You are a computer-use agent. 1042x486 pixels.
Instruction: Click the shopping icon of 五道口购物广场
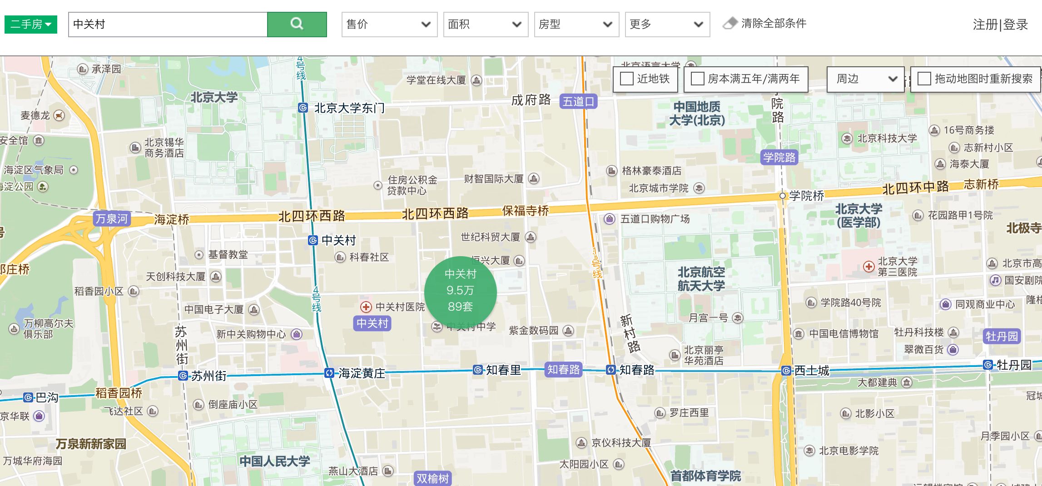tap(610, 219)
